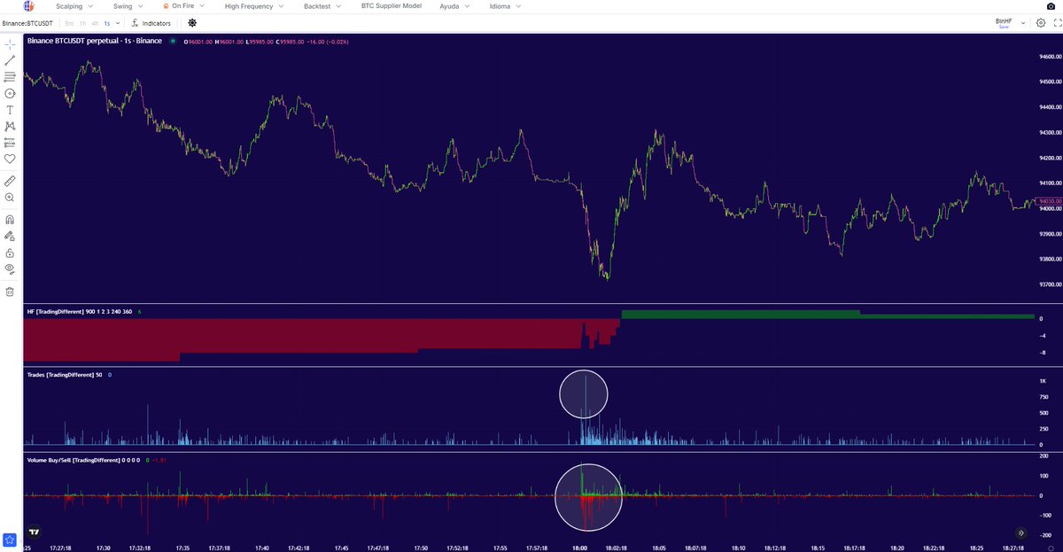Image resolution: width=1063 pixels, height=552 pixels.
Task: Select the Text annotation tool
Action: coord(10,110)
